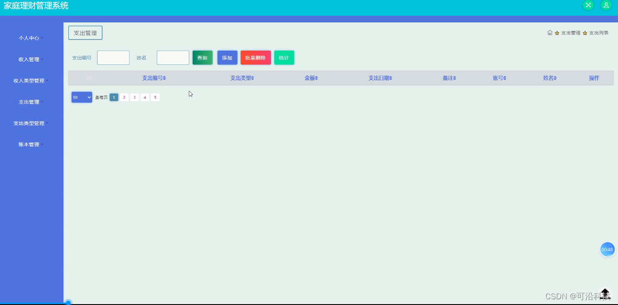This screenshot has width=618, height=305.
Task: Focus the 姓名 search input field
Action: click(173, 58)
